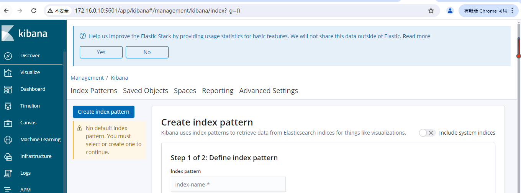Viewport: 521px width, 193px height.
Task: Open Dashboard label in sidebar
Action: click(33, 89)
